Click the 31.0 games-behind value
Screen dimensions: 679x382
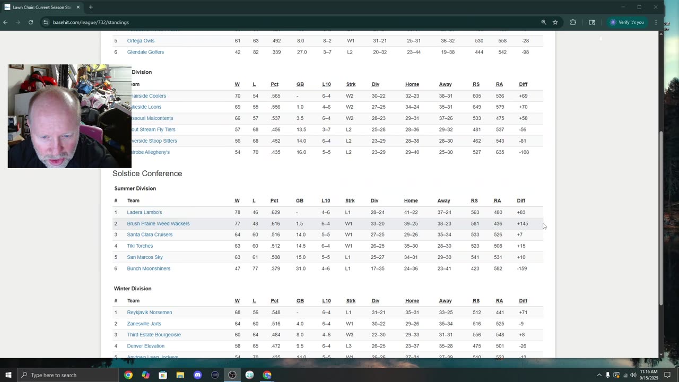click(x=301, y=268)
